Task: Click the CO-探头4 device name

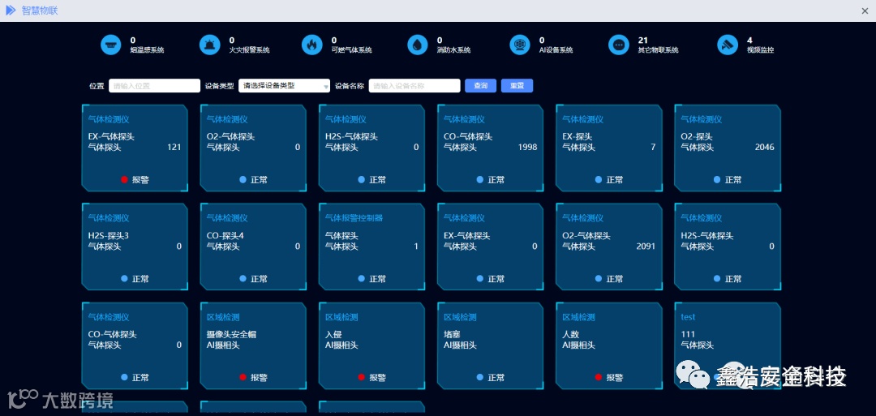Action: [x=225, y=236]
